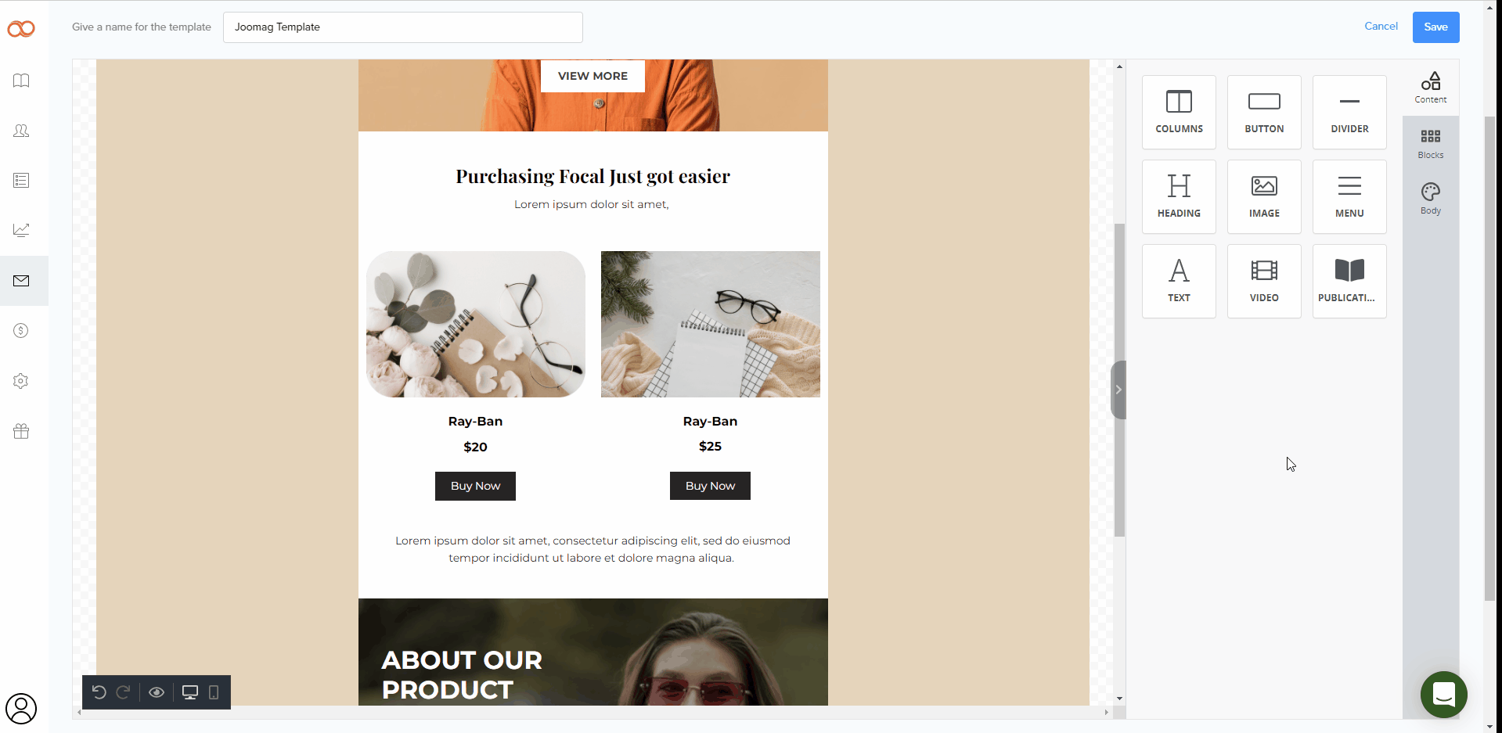Viewport: 1502px width, 733px height.
Task: Pick the Publication content element
Action: (1349, 281)
